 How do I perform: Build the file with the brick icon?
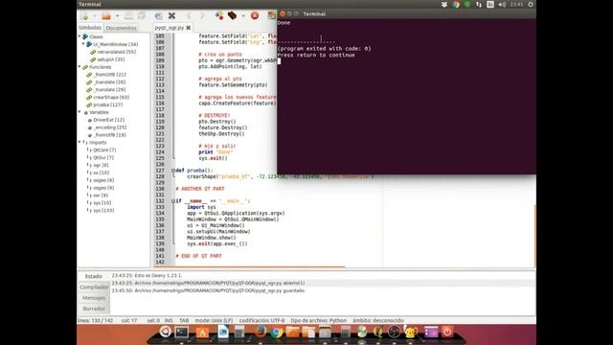click(x=232, y=16)
